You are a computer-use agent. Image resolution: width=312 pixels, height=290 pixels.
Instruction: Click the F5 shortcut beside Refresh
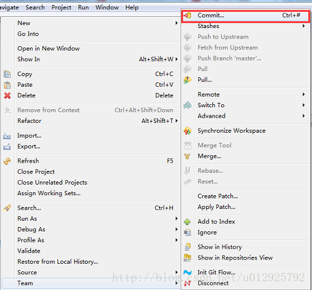click(170, 161)
